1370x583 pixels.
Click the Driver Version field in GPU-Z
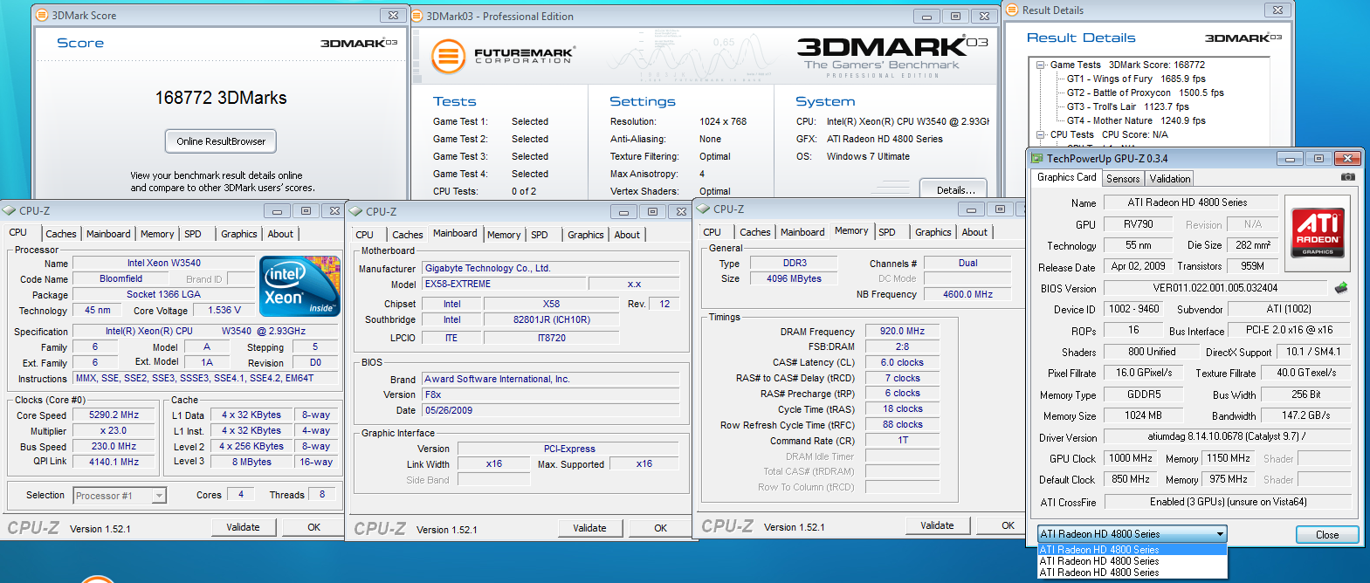[1227, 436]
